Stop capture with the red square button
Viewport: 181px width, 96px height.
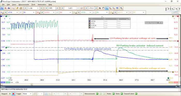click(x=13, y=94)
